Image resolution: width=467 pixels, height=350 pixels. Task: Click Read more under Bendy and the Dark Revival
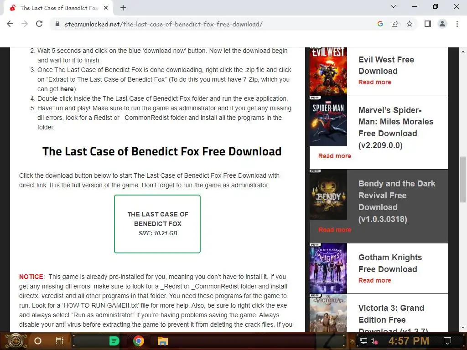pos(335,230)
